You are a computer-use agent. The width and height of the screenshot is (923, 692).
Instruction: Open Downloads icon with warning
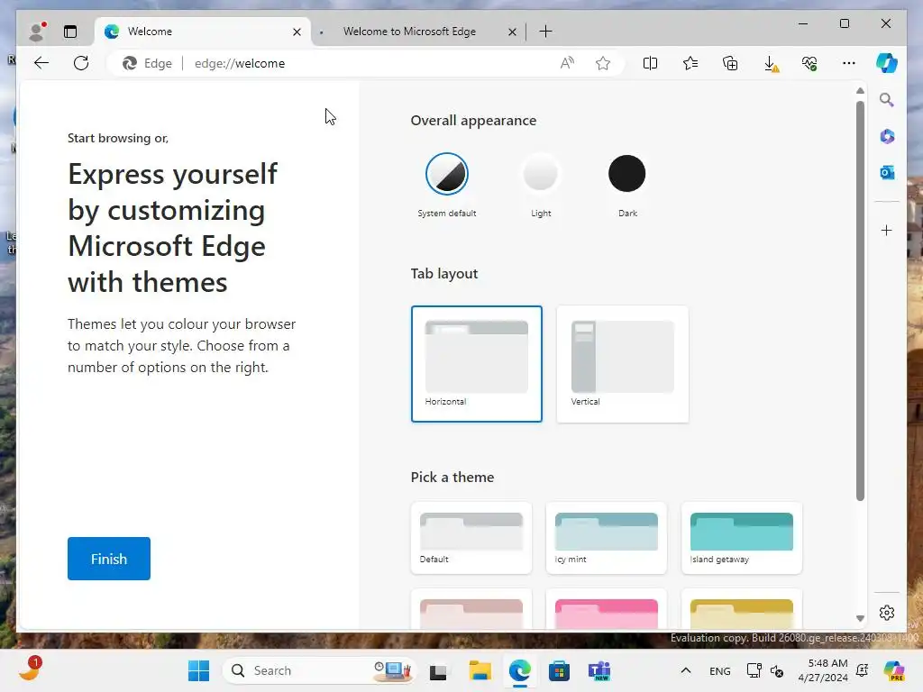771,64
